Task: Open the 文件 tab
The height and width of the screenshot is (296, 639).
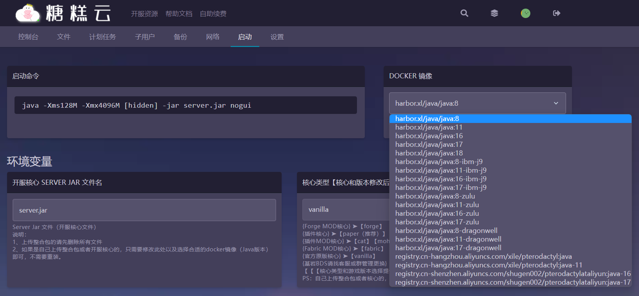Action: pyautogui.click(x=64, y=37)
